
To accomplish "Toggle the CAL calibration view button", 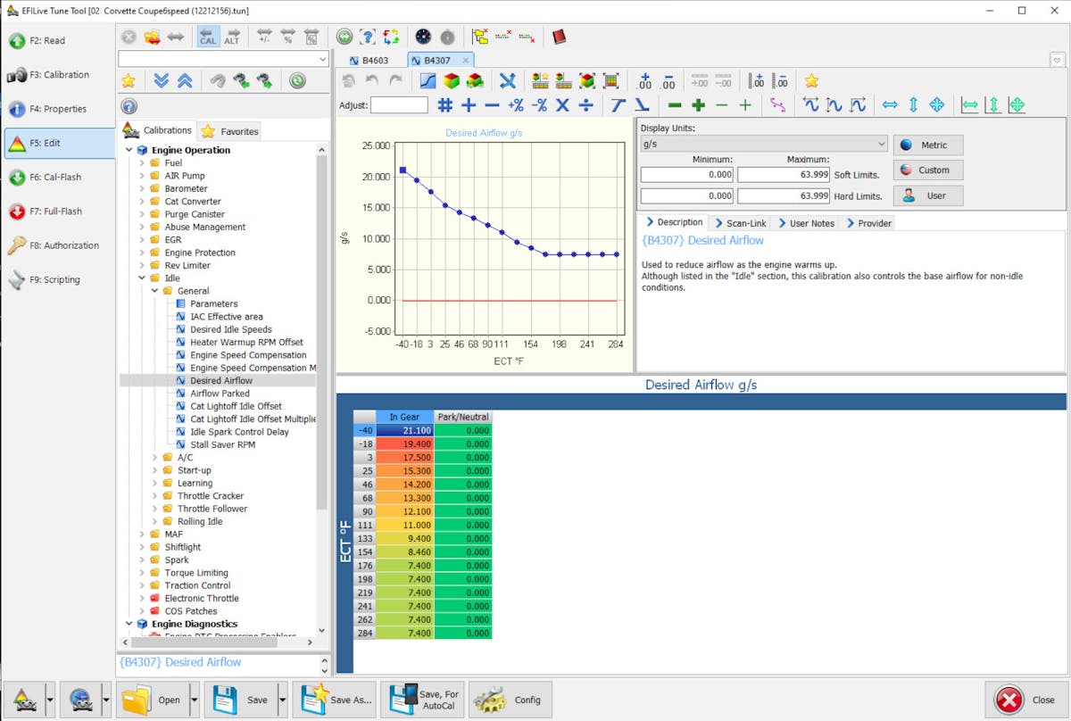I will (x=208, y=37).
